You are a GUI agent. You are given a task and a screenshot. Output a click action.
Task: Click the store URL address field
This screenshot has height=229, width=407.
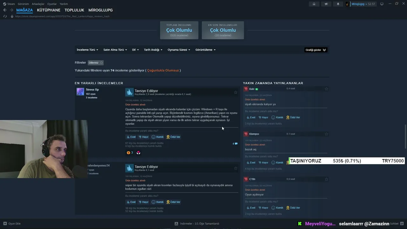(x=62, y=16)
